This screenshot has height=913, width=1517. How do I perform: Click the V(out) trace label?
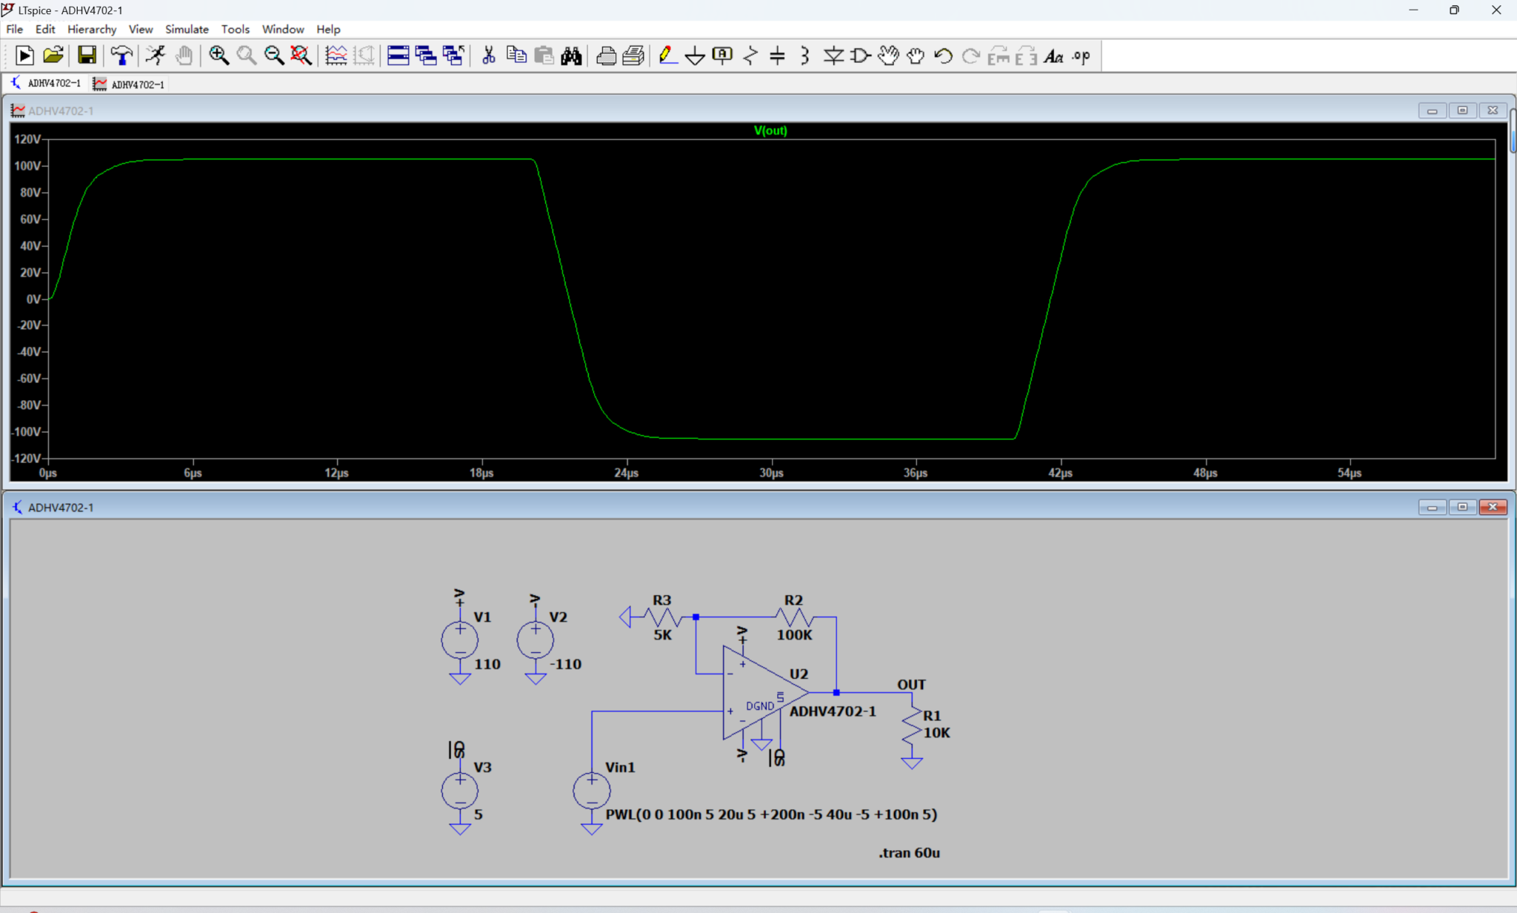tap(770, 130)
